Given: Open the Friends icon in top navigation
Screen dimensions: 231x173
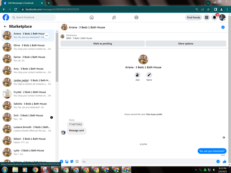Looking at the screenshot, I should click(x=114, y=18).
